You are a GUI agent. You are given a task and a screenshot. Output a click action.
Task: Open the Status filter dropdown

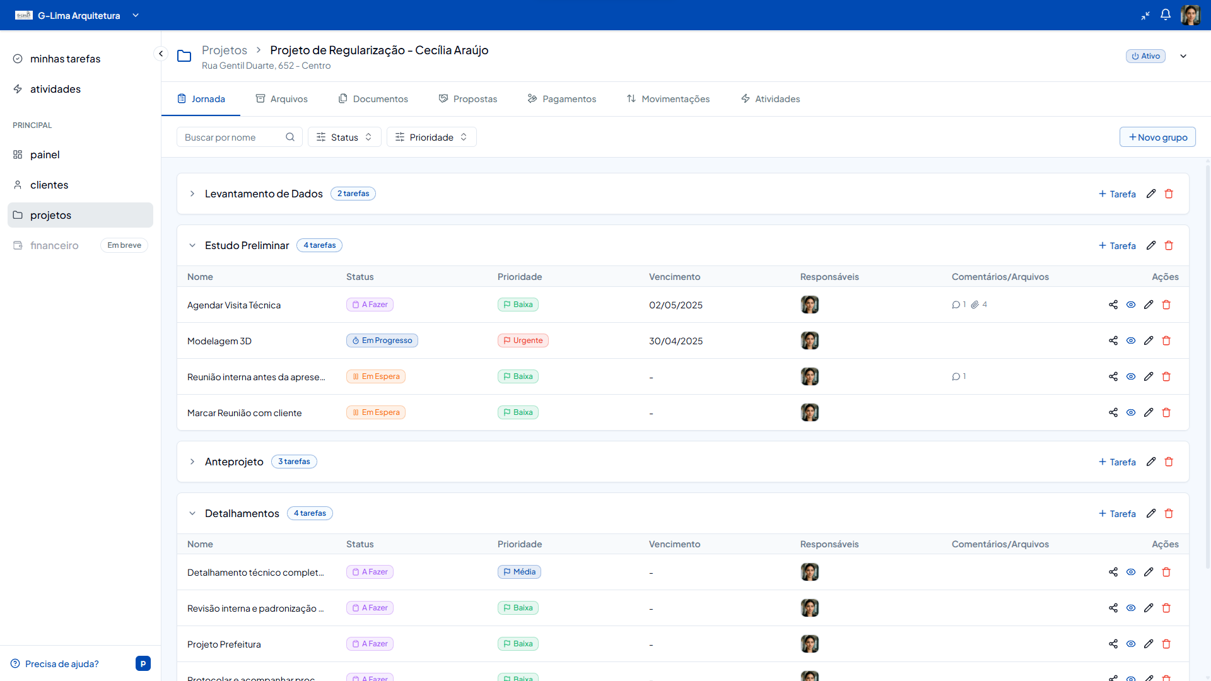point(344,137)
